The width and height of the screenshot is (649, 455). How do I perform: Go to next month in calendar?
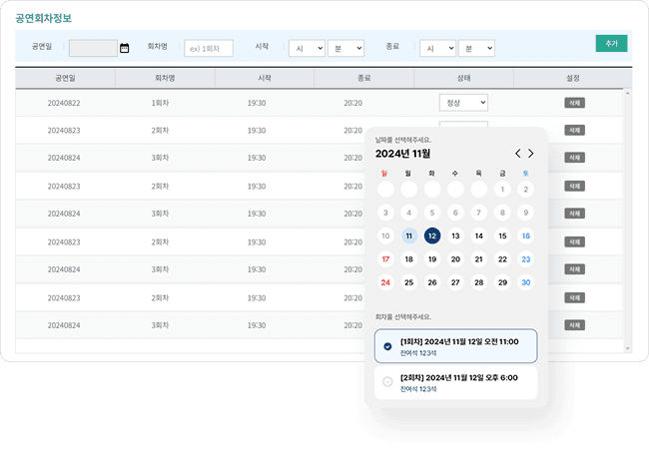pos(531,154)
